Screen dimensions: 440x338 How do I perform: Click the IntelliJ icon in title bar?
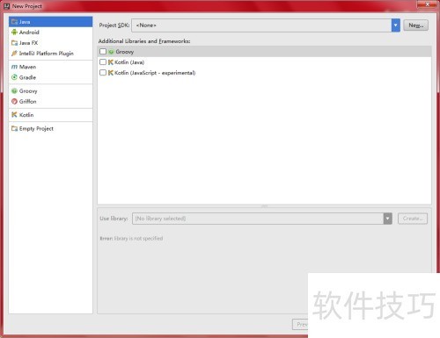point(7,6)
